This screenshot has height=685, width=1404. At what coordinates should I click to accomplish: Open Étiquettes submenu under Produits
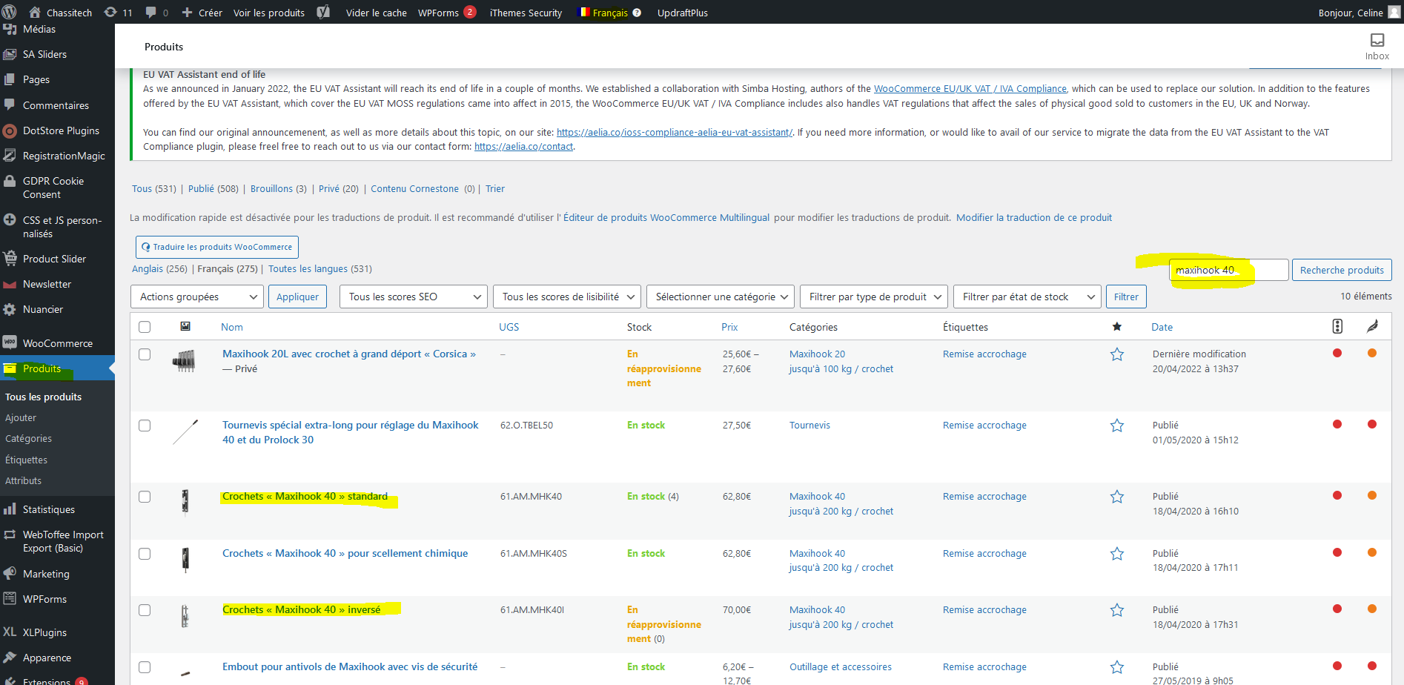coord(26,460)
